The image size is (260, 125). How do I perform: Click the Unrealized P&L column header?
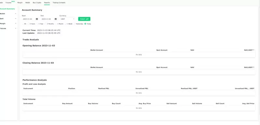[x=142, y=88]
